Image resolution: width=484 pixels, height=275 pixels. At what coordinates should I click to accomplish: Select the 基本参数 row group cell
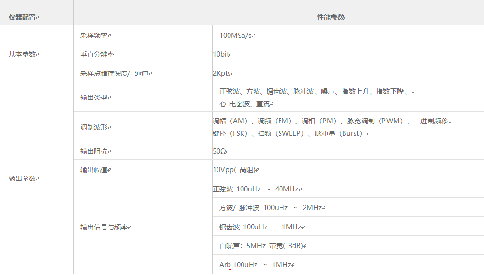pos(23,54)
